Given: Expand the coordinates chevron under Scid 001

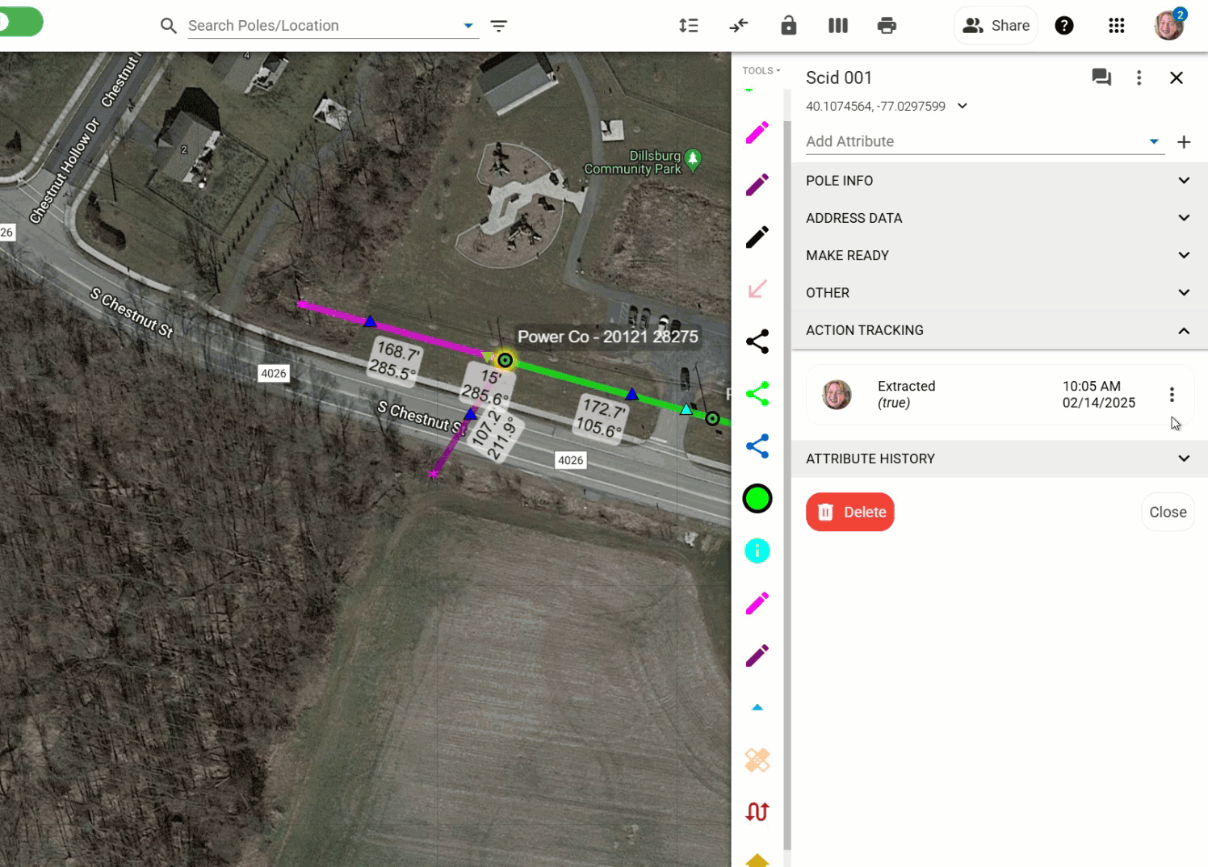Looking at the screenshot, I should [x=963, y=106].
